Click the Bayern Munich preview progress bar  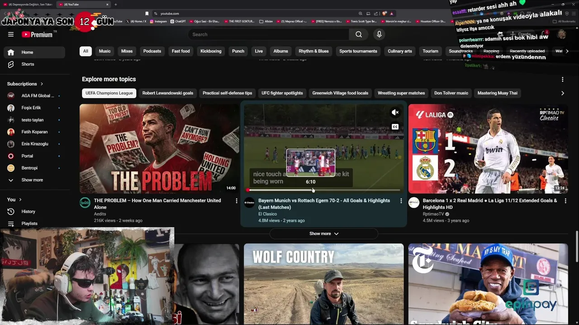pos(324,190)
